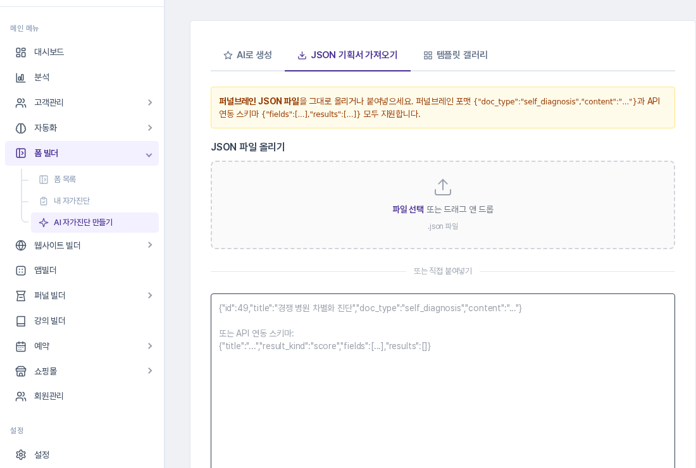The width and height of the screenshot is (696, 468).
Task: Click the 회원관리 users icon
Action: pyautogui.click(x=21, y=397)
